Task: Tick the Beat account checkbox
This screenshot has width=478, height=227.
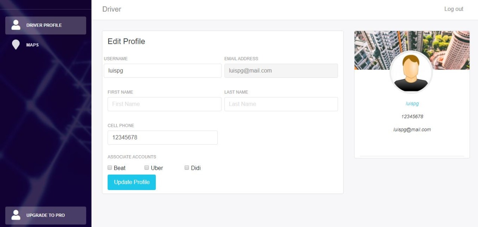Action: click(x=110, y=168)
